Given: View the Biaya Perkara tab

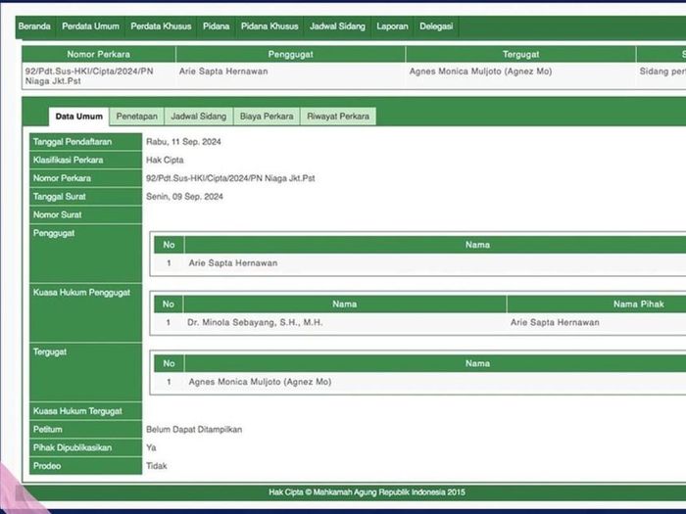Looking at the screenshot, I should tap(266, 117).
